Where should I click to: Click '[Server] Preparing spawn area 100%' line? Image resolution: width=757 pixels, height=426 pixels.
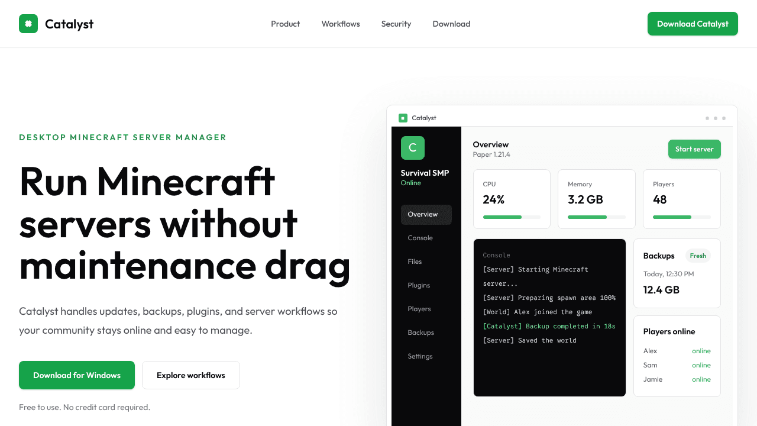(x=549, y=298)
